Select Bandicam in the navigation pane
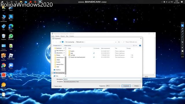The height and width of the screenshot is (104, 185). [x=59, y=48]
